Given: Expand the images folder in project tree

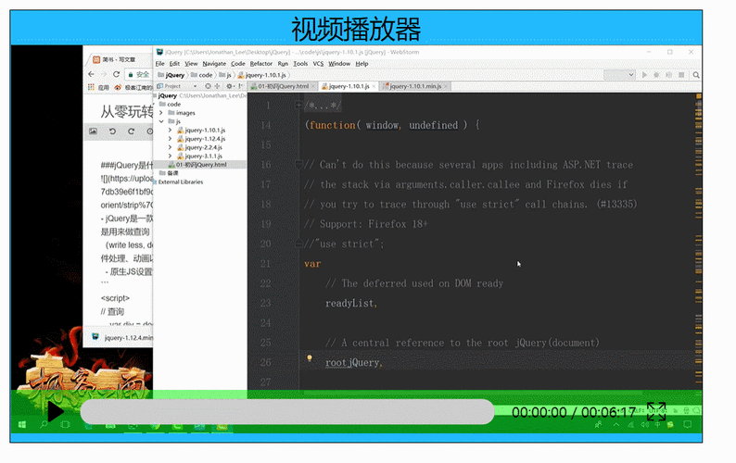Looking at the screenshot, I should click(161, 113).
